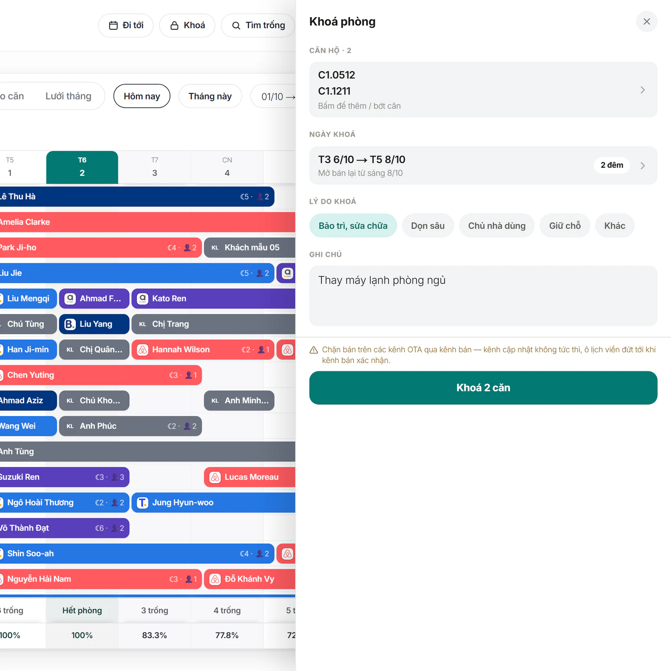Viewport: 671px width, 671px height.
Task: Click the 83.3% occupancy cell
Action: (x=154, y=635)
